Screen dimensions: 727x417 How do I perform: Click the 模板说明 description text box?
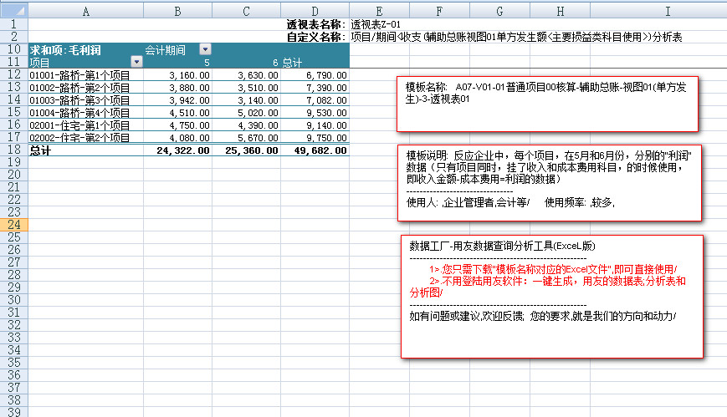point(549,182)
